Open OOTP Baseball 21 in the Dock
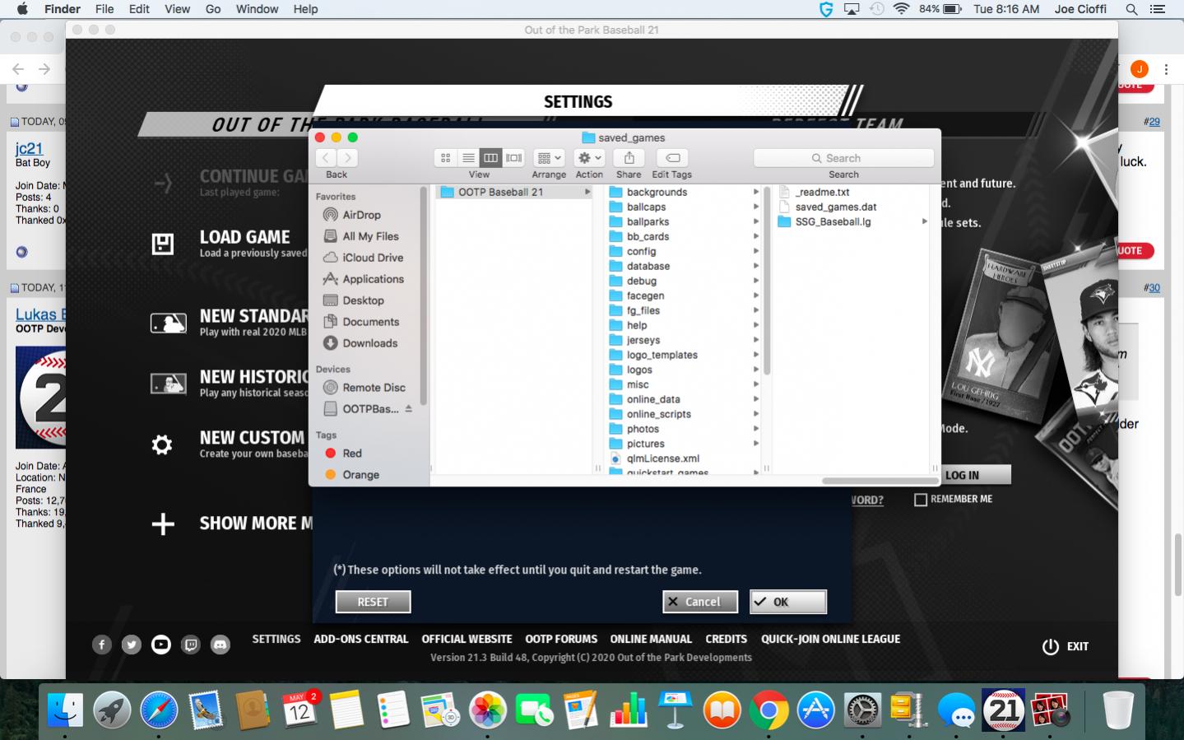 click(1004, 710)
